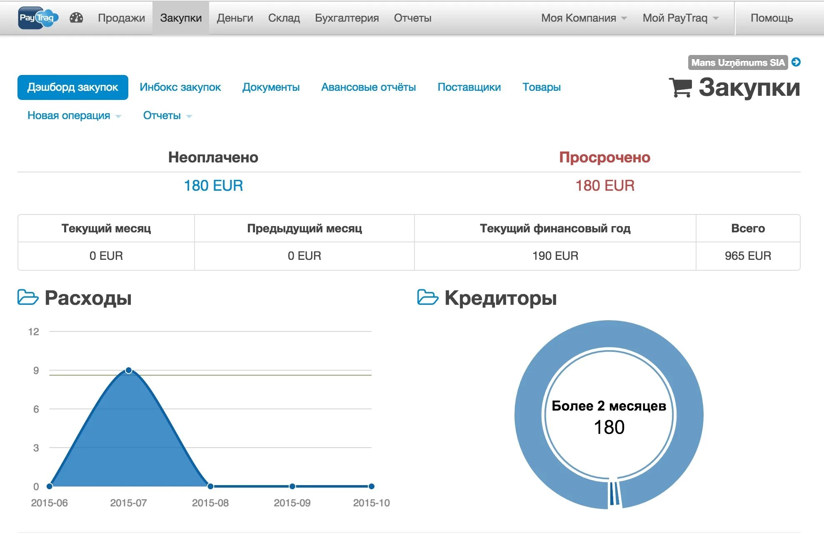Click the arrow icon beside Mans Uzņēmums SIA
This screenshot has width=824, height=543.
[796, 62]
